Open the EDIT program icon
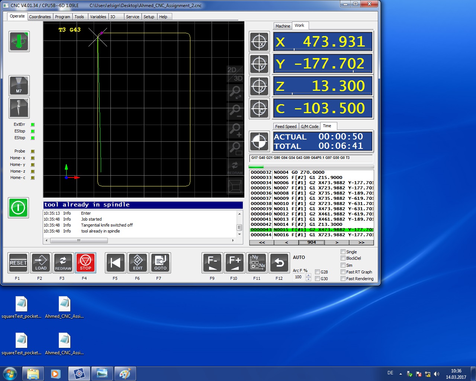Image resolution: width=476 pixels, height=381 pixels. coord(138,263)
